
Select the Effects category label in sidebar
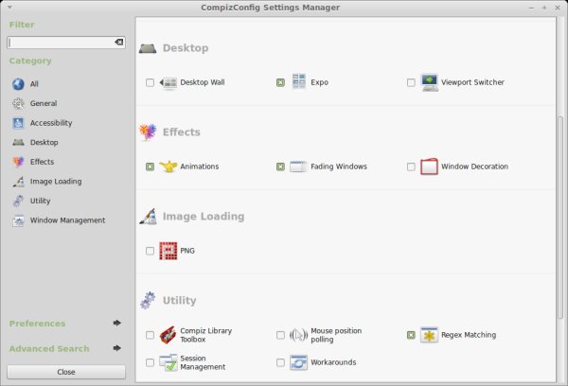click(42, 162)
